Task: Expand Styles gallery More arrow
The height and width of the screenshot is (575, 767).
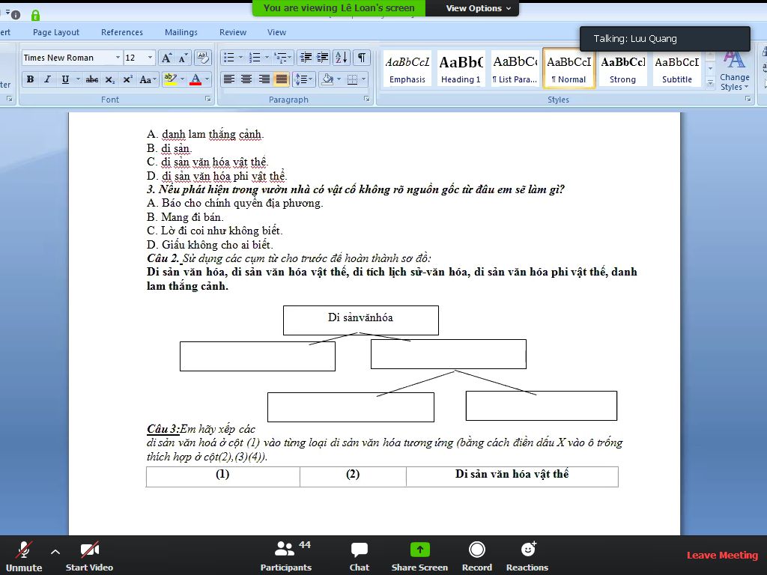Action: pyautogui.click(x=710, y=84)
